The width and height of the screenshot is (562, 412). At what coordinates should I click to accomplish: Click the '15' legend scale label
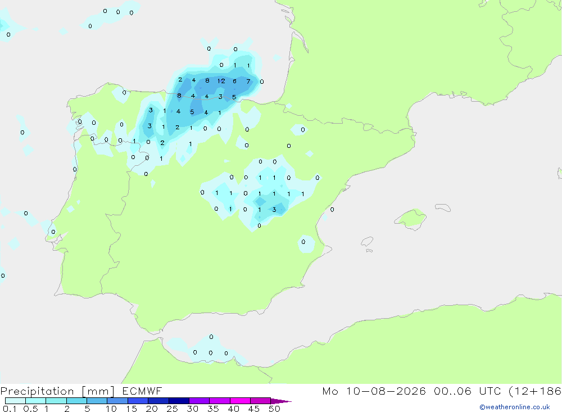132,409
